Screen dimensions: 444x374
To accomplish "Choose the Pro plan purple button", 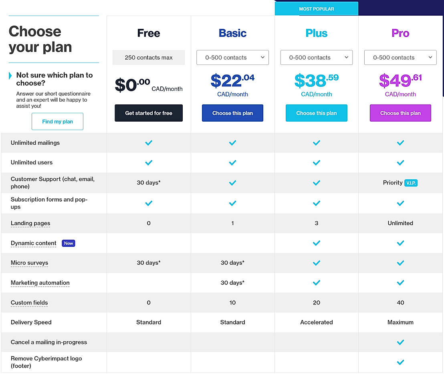I will coord(400,113).
